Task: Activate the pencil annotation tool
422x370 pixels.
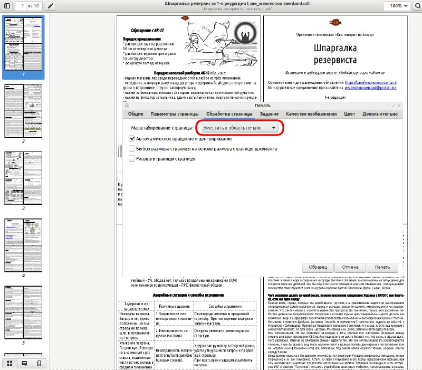Action: coord(50,6)
